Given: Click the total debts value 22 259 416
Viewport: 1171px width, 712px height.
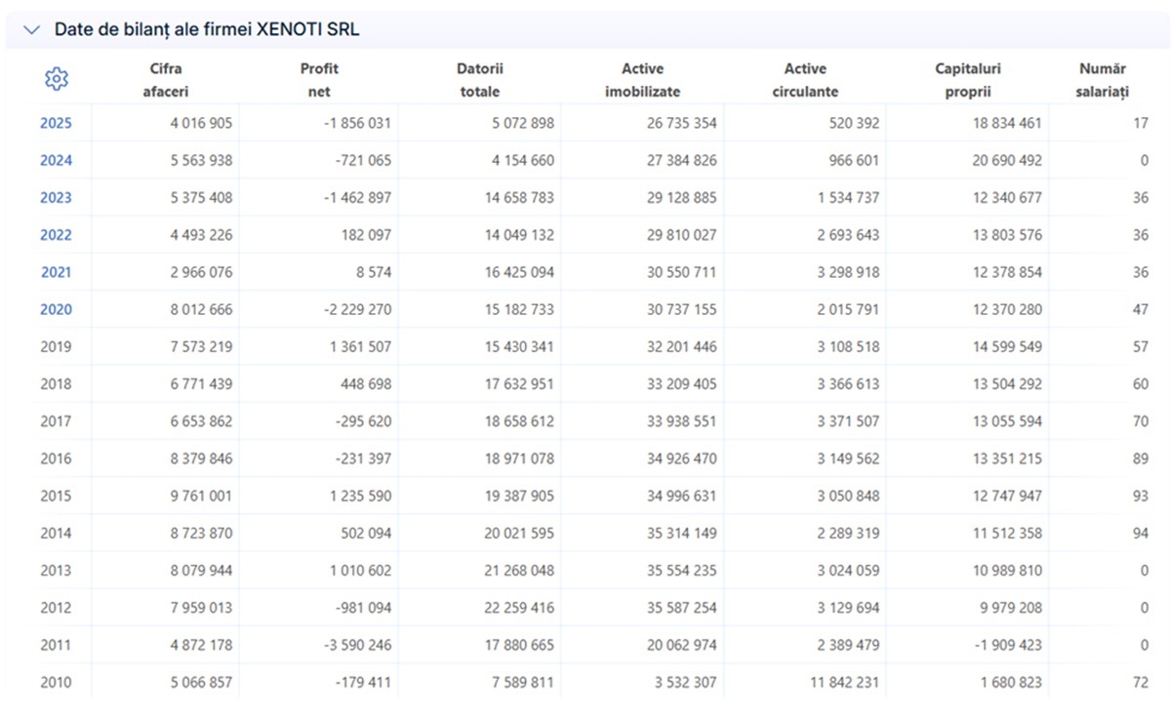Looking at the screenshot, I should pyautogui.click(x=518, y=608).
